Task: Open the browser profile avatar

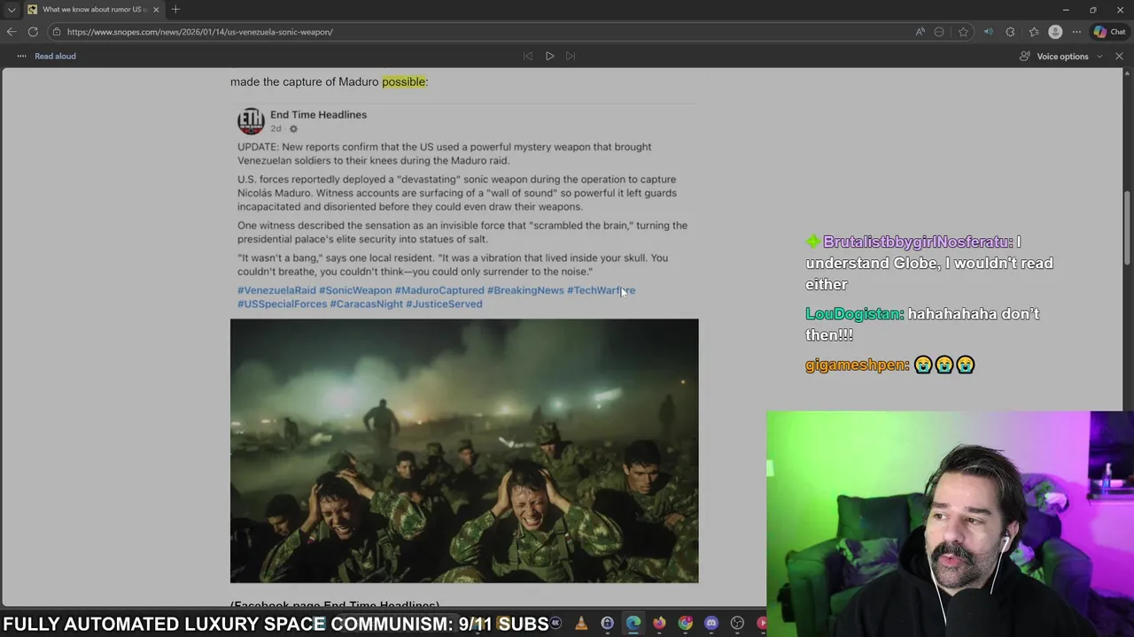Action: 1055,32
